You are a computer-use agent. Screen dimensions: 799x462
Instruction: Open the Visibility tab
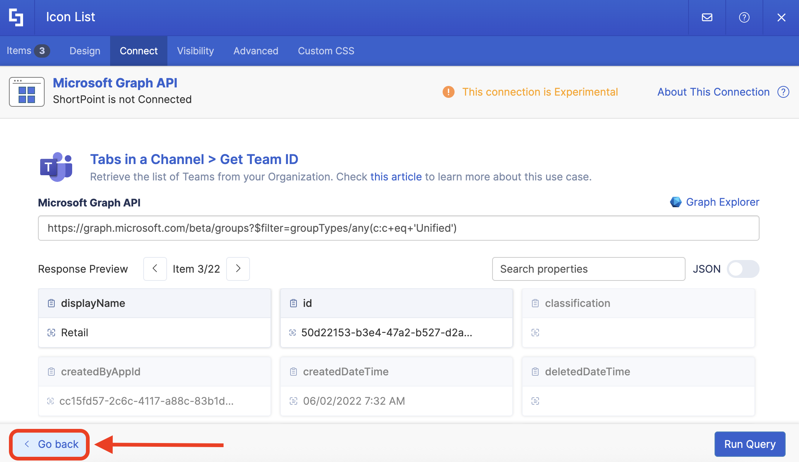coord(195,51)
